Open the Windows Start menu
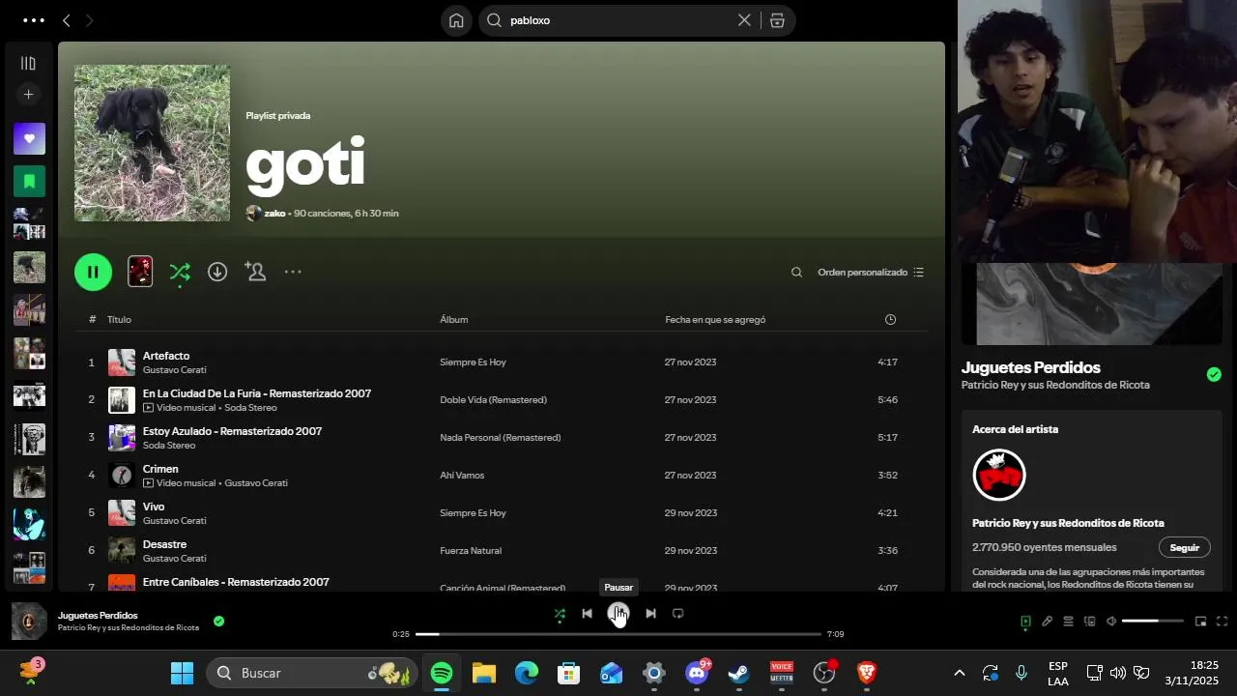Viewport: 1237px width, 696px height. 182,673
